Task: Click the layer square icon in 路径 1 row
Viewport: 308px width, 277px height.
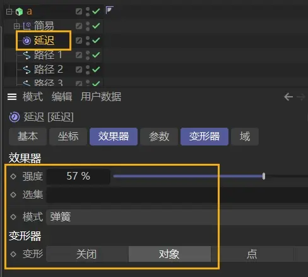Action: click(x=79, y=55)
